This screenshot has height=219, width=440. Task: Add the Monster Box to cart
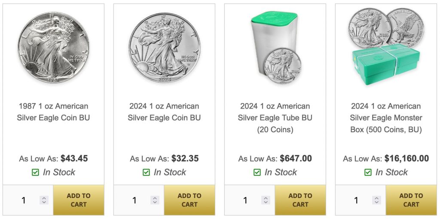tap(411, 200)
